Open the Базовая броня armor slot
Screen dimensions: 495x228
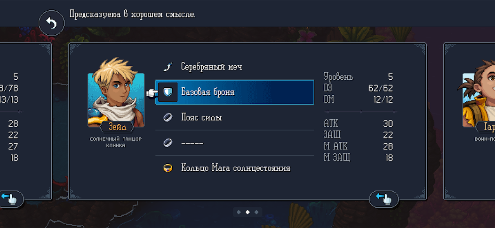[x=235, y=92]
